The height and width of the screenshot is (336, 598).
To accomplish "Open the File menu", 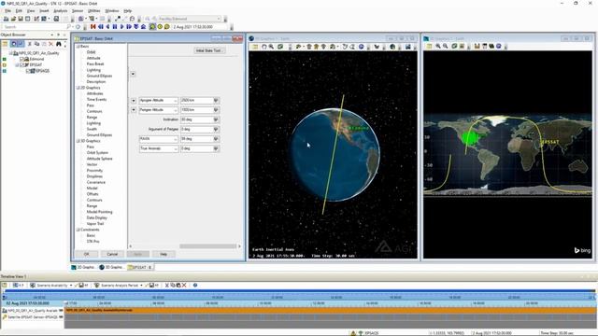I will 7,10.
